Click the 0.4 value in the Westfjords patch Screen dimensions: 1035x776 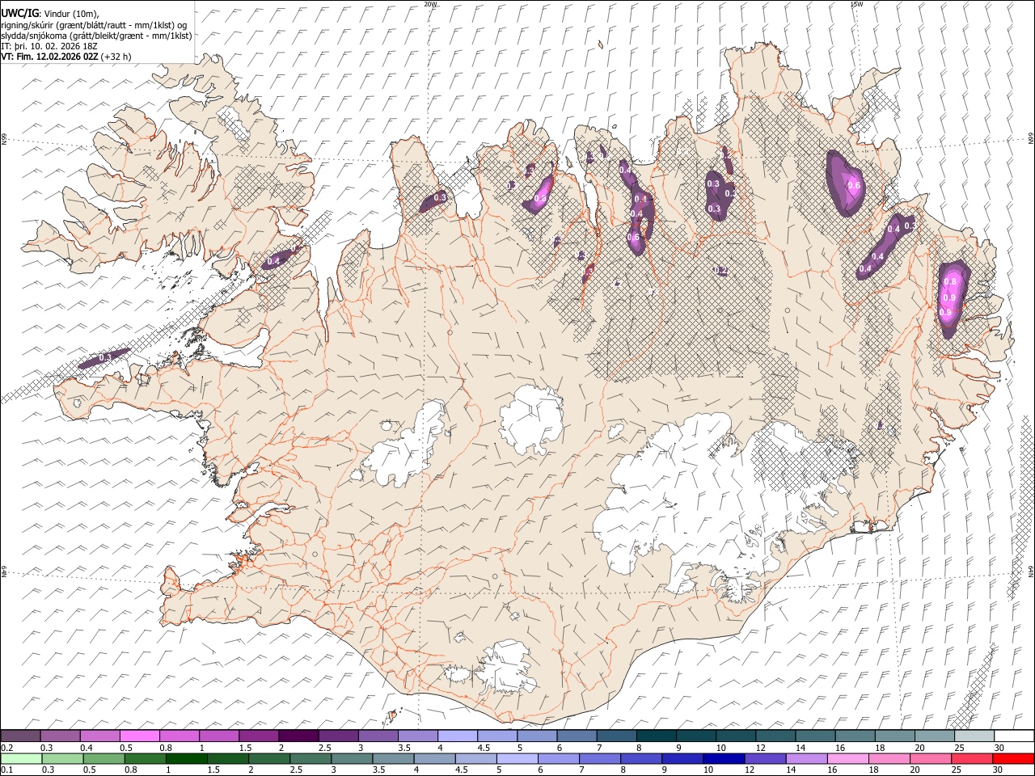tap(273, 260)
